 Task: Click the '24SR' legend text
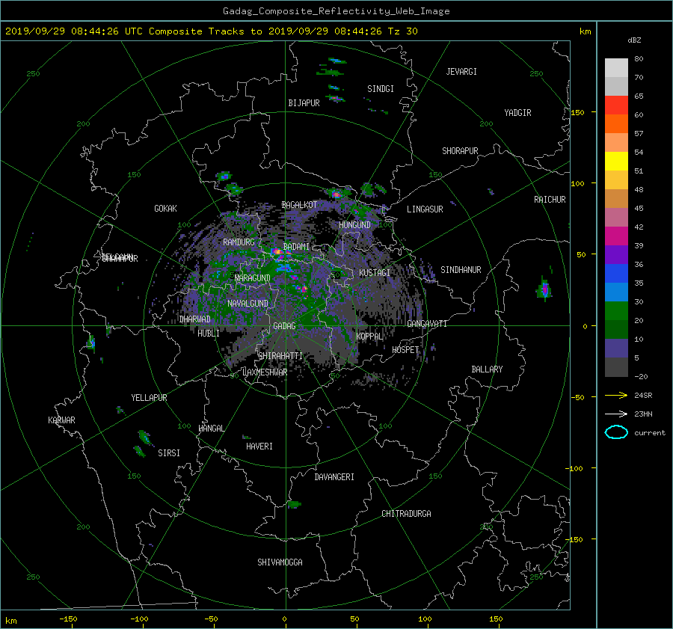coord(643,396)
